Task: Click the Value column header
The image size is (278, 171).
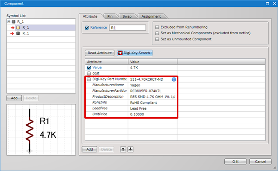Action: [x=152, y=62]
